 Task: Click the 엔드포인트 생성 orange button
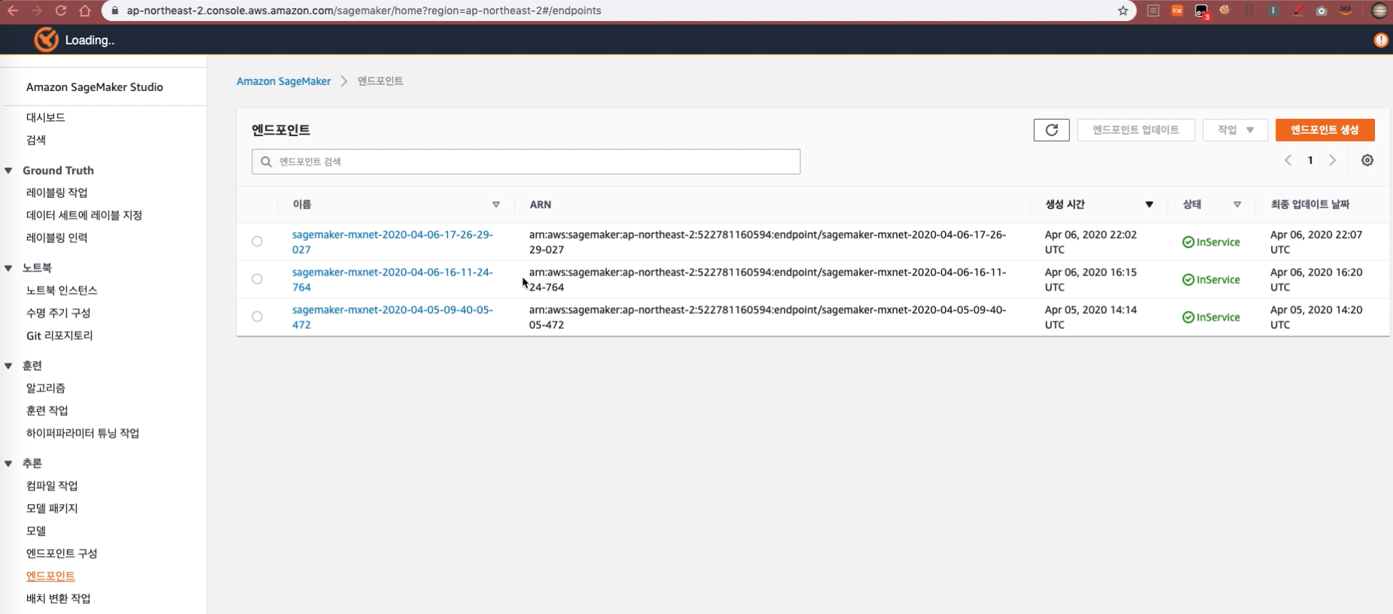1324,130
